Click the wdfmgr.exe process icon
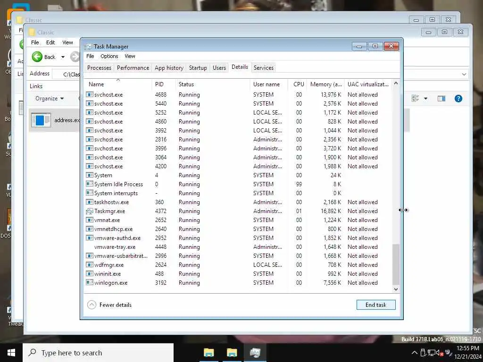This screenshot has height=362, width=483. 89,265
